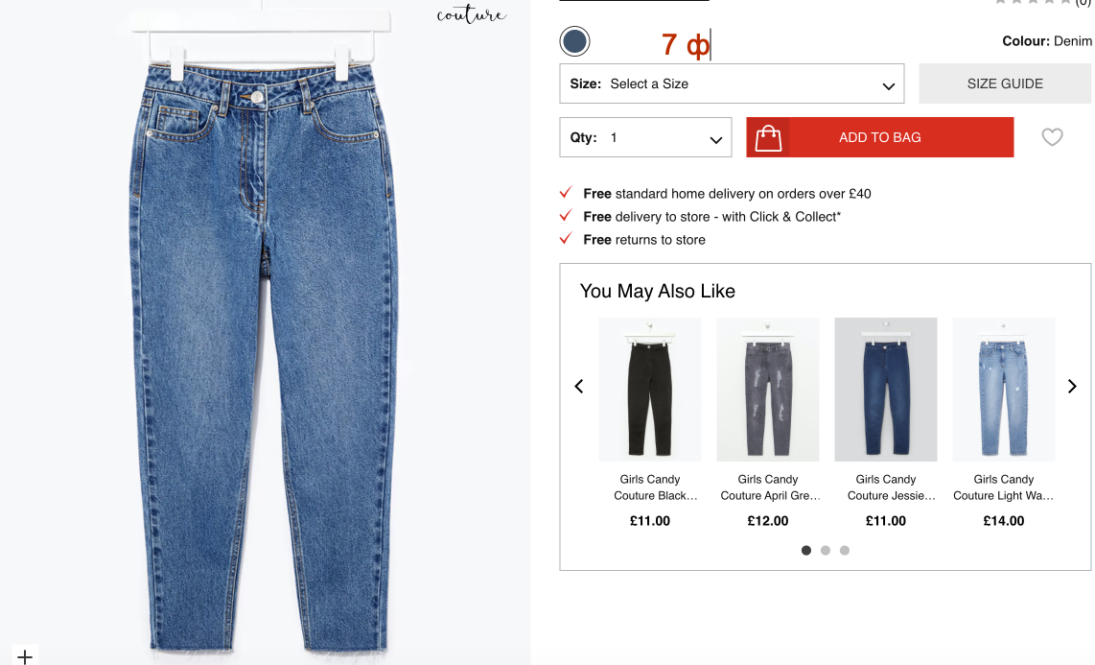Click the main denim jeans product image
This screenshot has height=665, width=1095.
pos(265,336)
